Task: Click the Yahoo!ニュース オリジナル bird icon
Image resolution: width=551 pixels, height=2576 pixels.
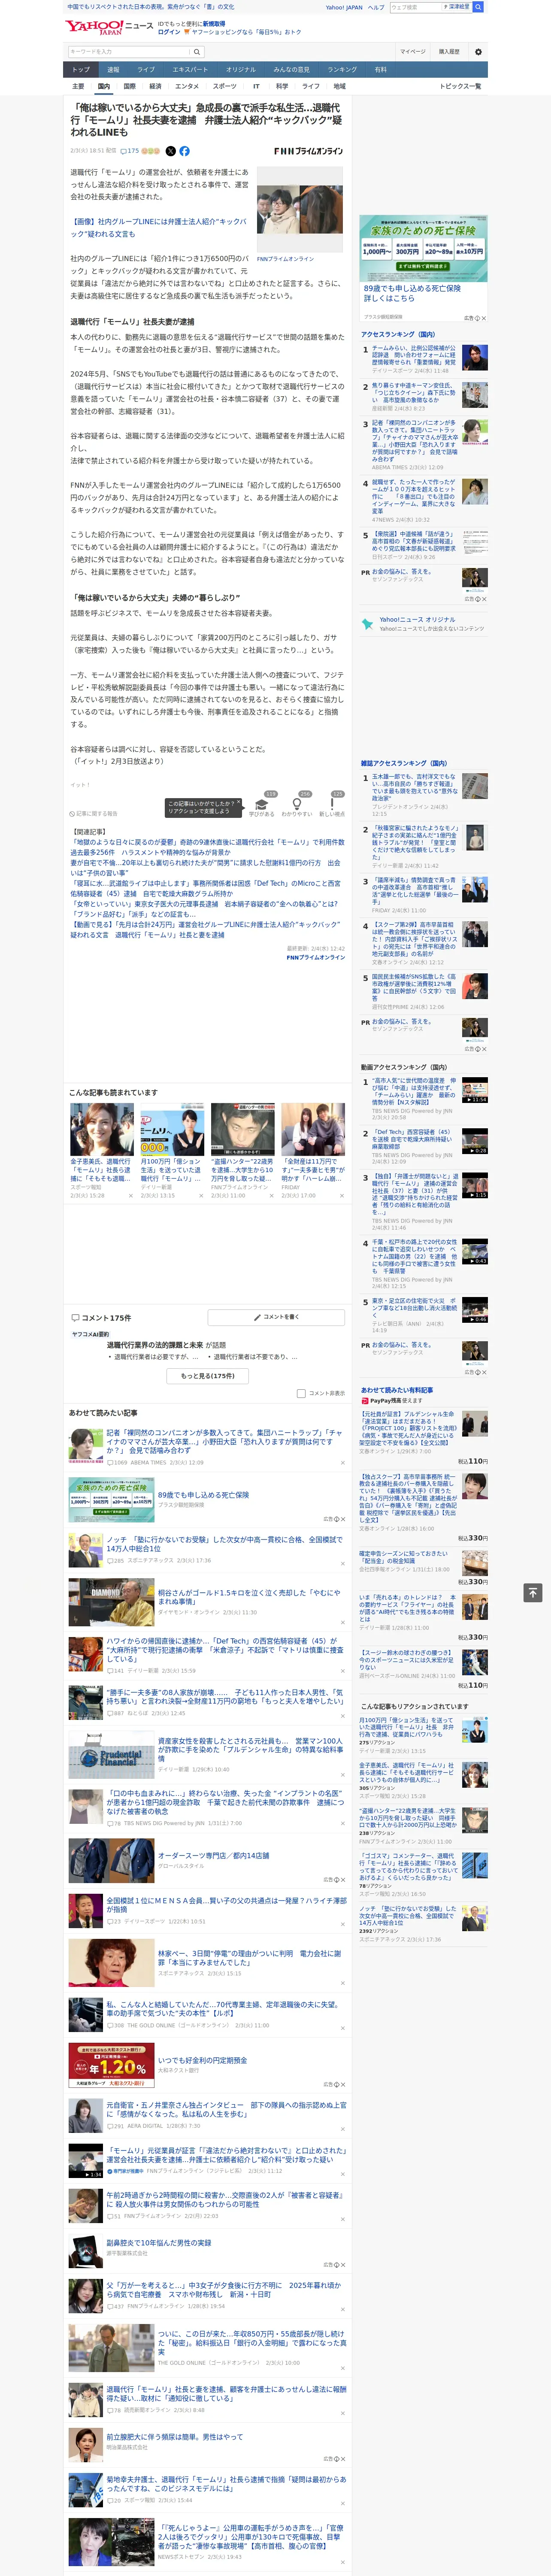Action: tap(367, 624)
